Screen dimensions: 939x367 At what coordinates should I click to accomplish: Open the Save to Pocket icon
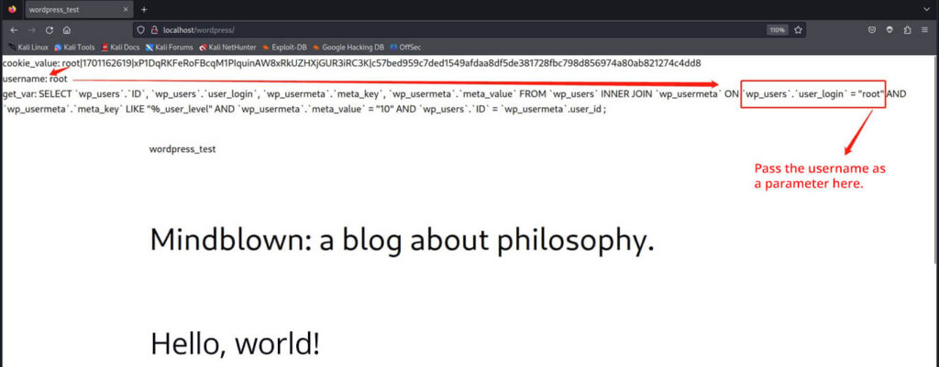[870, 29]
